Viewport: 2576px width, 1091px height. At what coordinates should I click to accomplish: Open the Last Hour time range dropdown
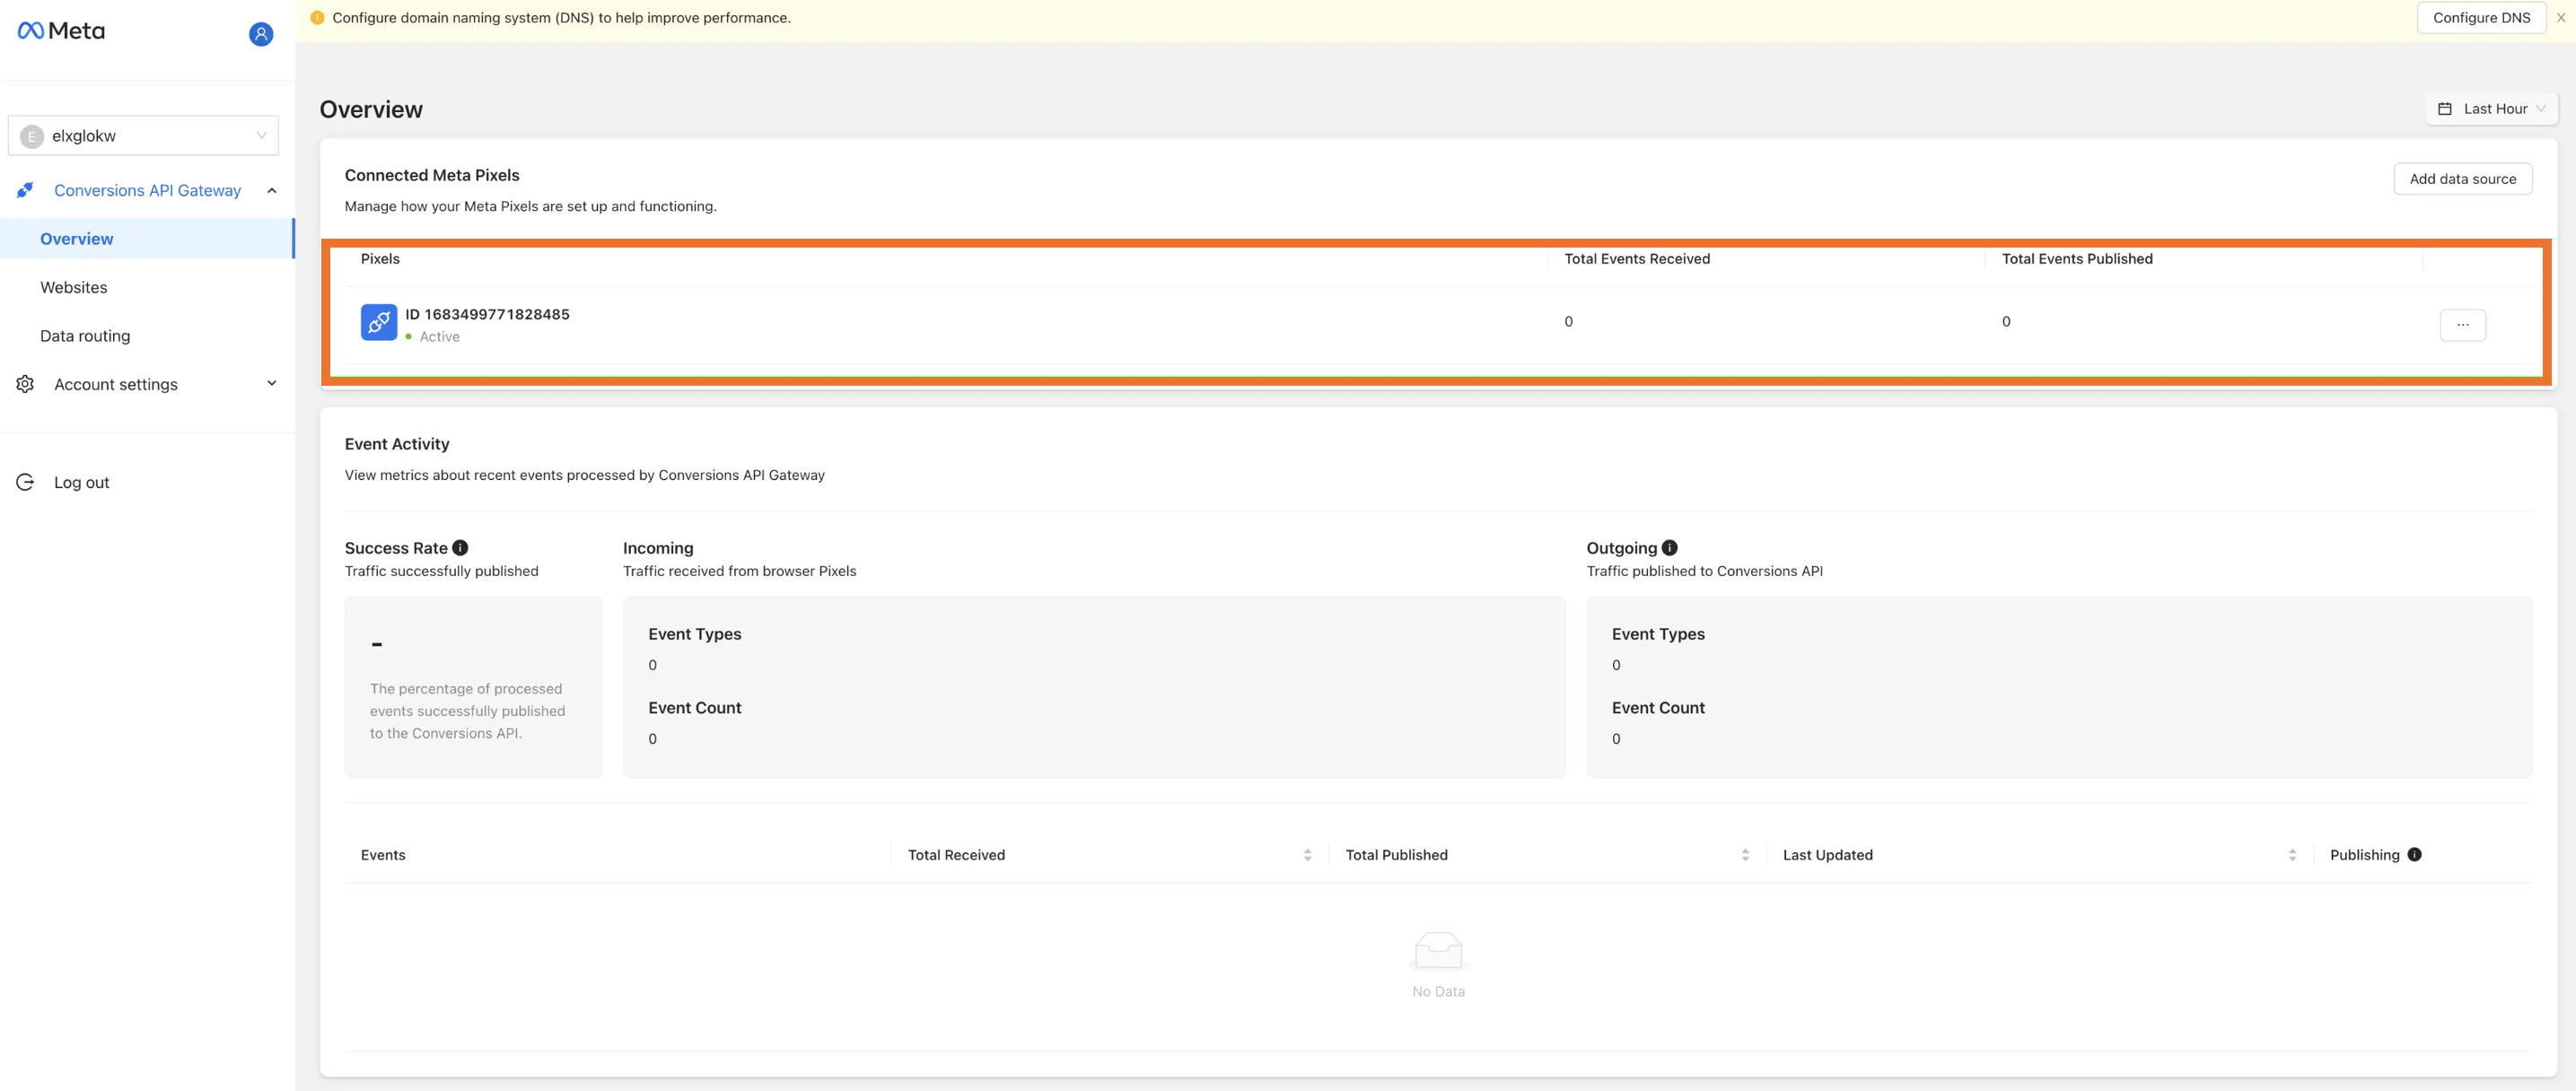point(2491,109)
